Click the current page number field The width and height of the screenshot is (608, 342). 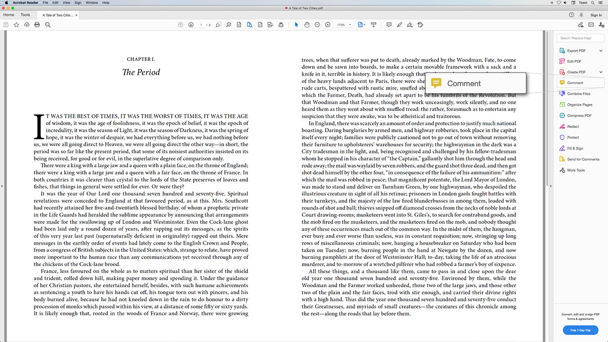tap(202, 25)
